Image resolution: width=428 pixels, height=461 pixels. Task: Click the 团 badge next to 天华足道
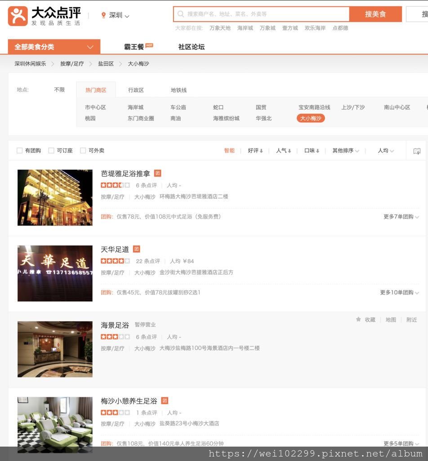point(137,249)
